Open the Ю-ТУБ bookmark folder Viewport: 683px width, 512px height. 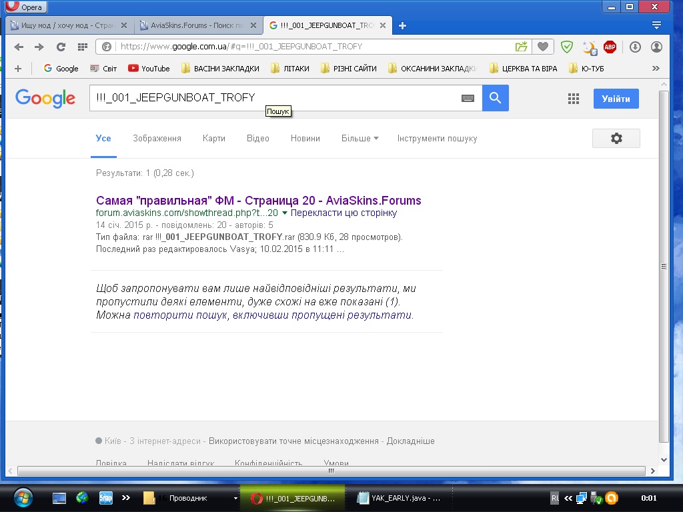tap(587, 69)
